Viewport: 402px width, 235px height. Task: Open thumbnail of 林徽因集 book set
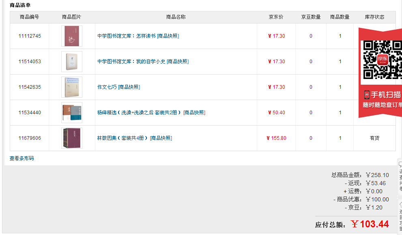coord(72,138)
